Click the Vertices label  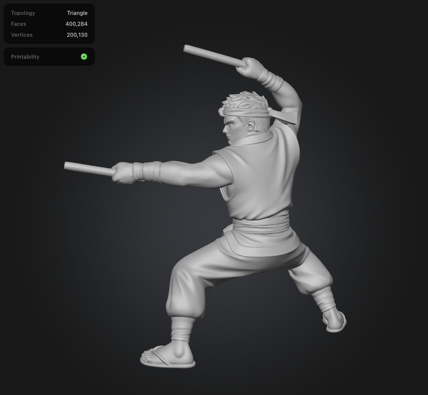pyautogui.click(x=21, y=35)
